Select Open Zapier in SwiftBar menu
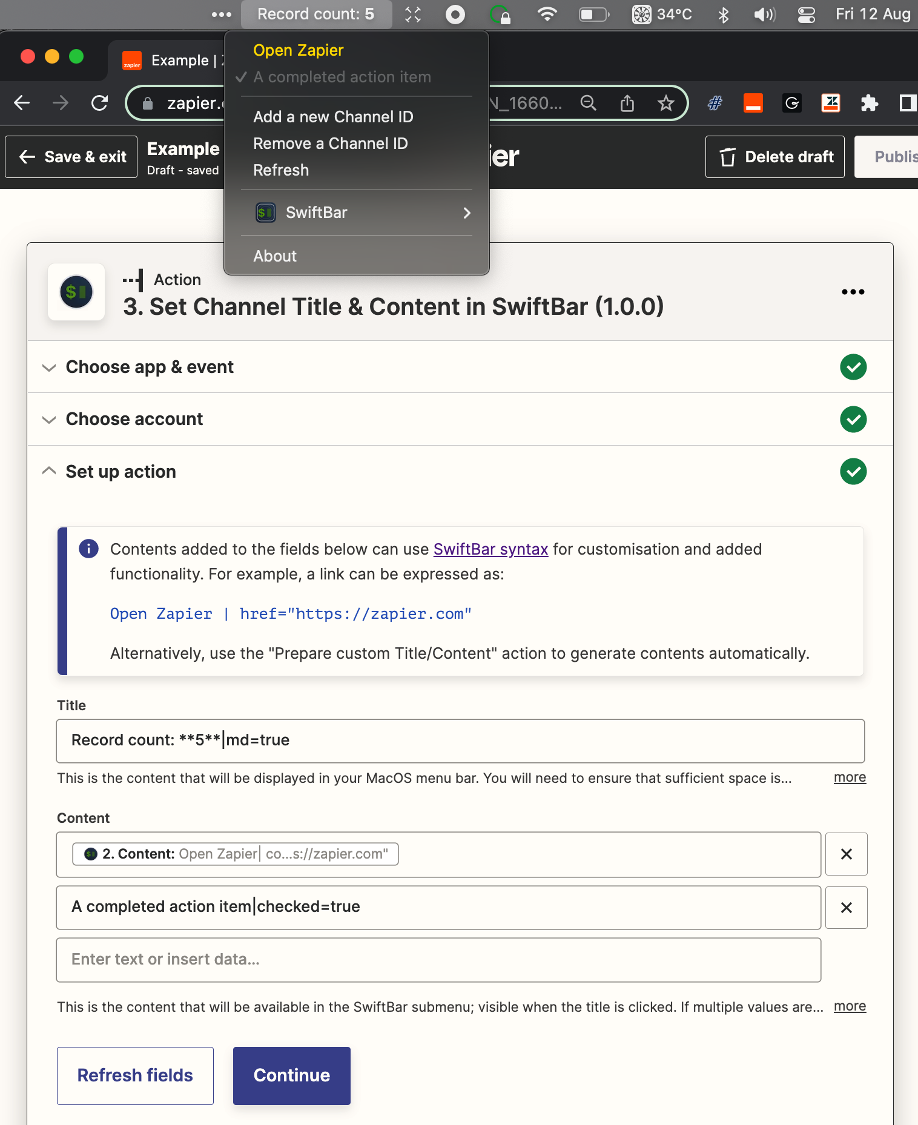The width and height of the screenshot is (918, 1125). [299, 50]
